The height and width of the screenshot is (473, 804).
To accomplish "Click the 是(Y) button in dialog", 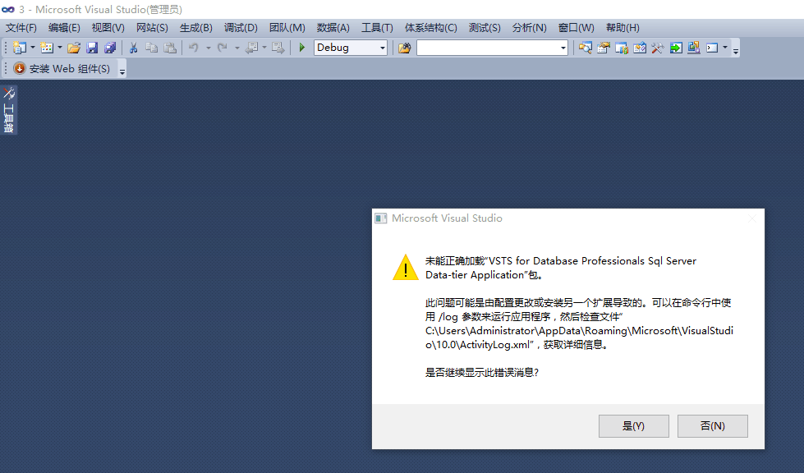I will point(634,426).
